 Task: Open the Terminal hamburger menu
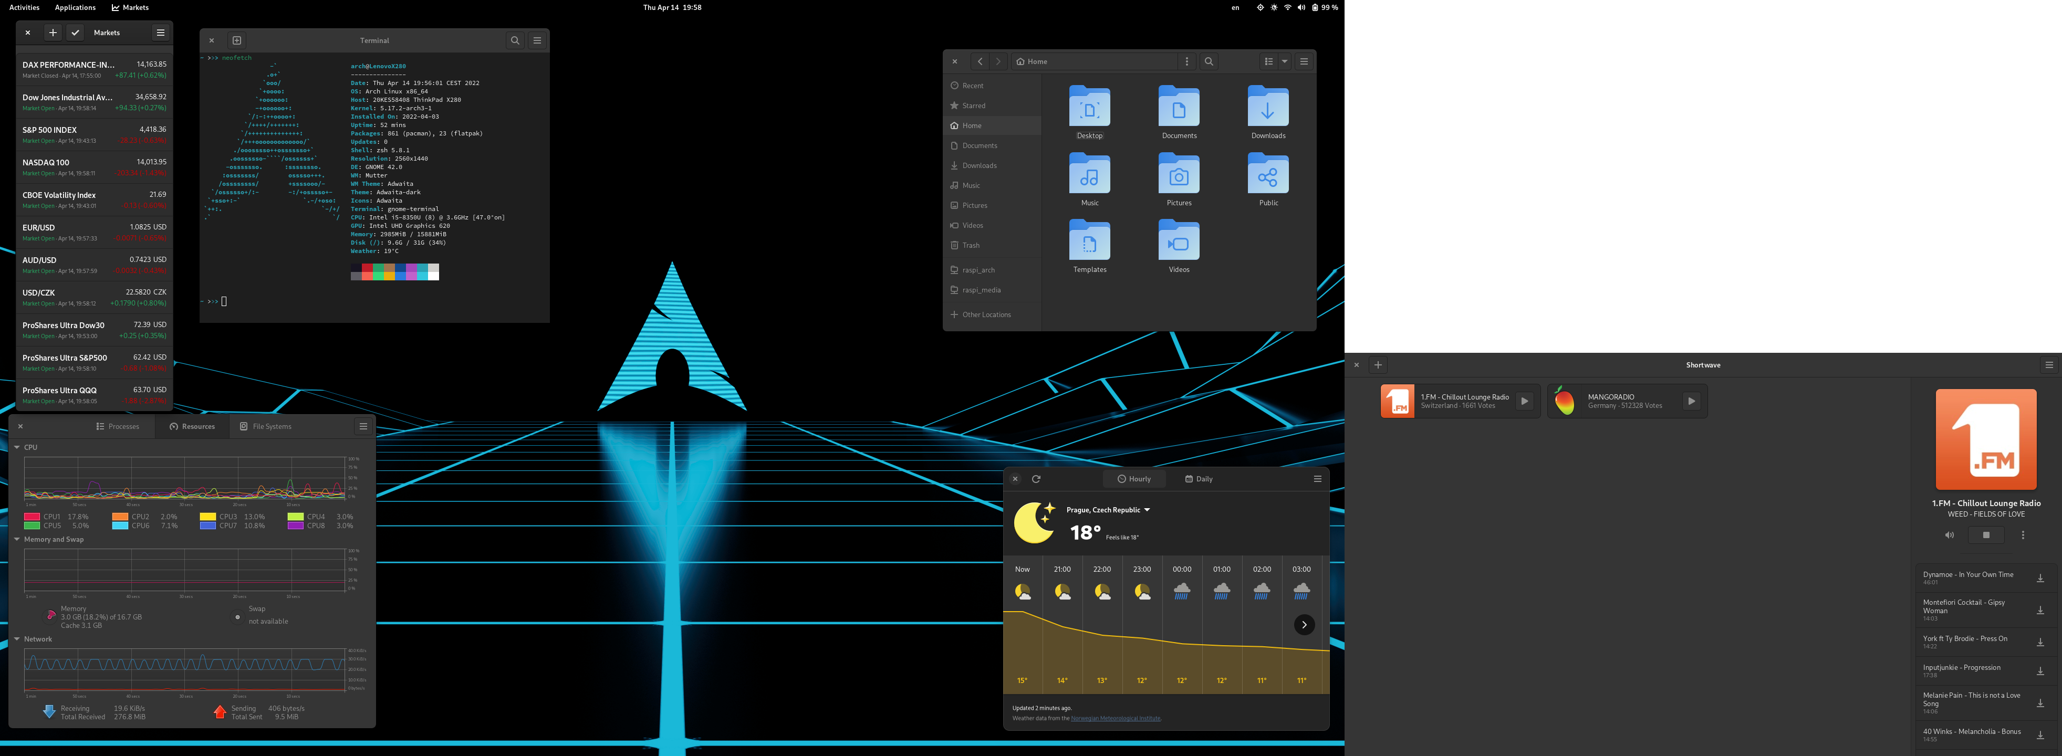tap(537, 40)
